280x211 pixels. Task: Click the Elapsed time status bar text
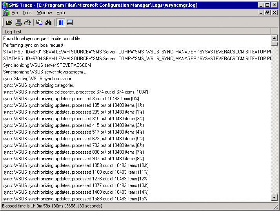tap(52, 206)
